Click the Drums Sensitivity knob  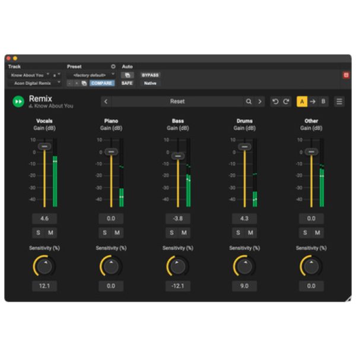pyautogui.click(x=244, y=266)
